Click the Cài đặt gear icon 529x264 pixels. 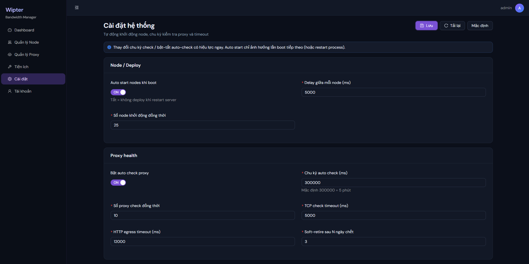point(10,79)
